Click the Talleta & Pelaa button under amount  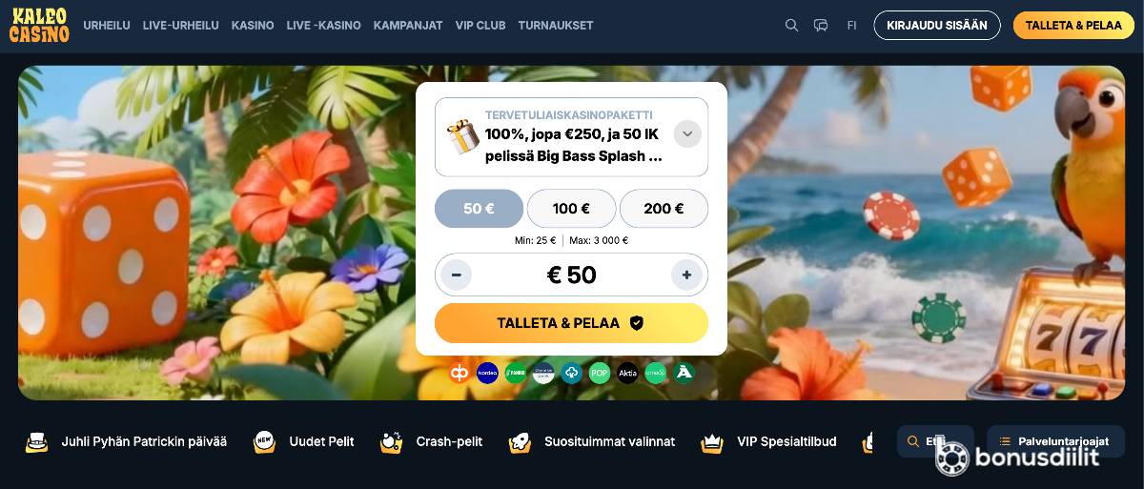coord(571,323)
